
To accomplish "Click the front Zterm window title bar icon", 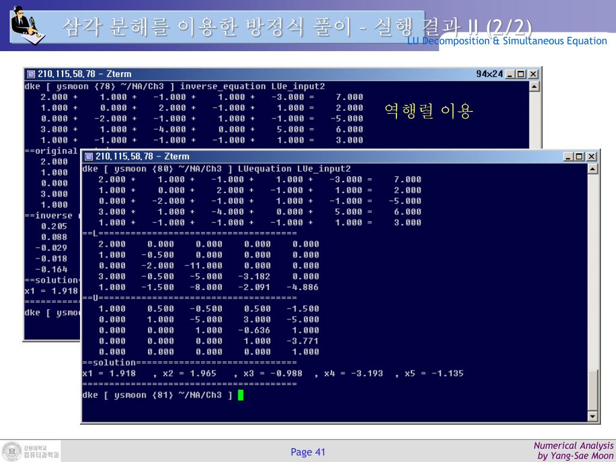I will pos(89,156).
